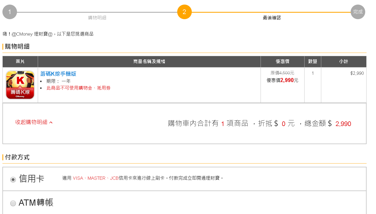Click the 購物明細 step label

(x=97, y=18)
